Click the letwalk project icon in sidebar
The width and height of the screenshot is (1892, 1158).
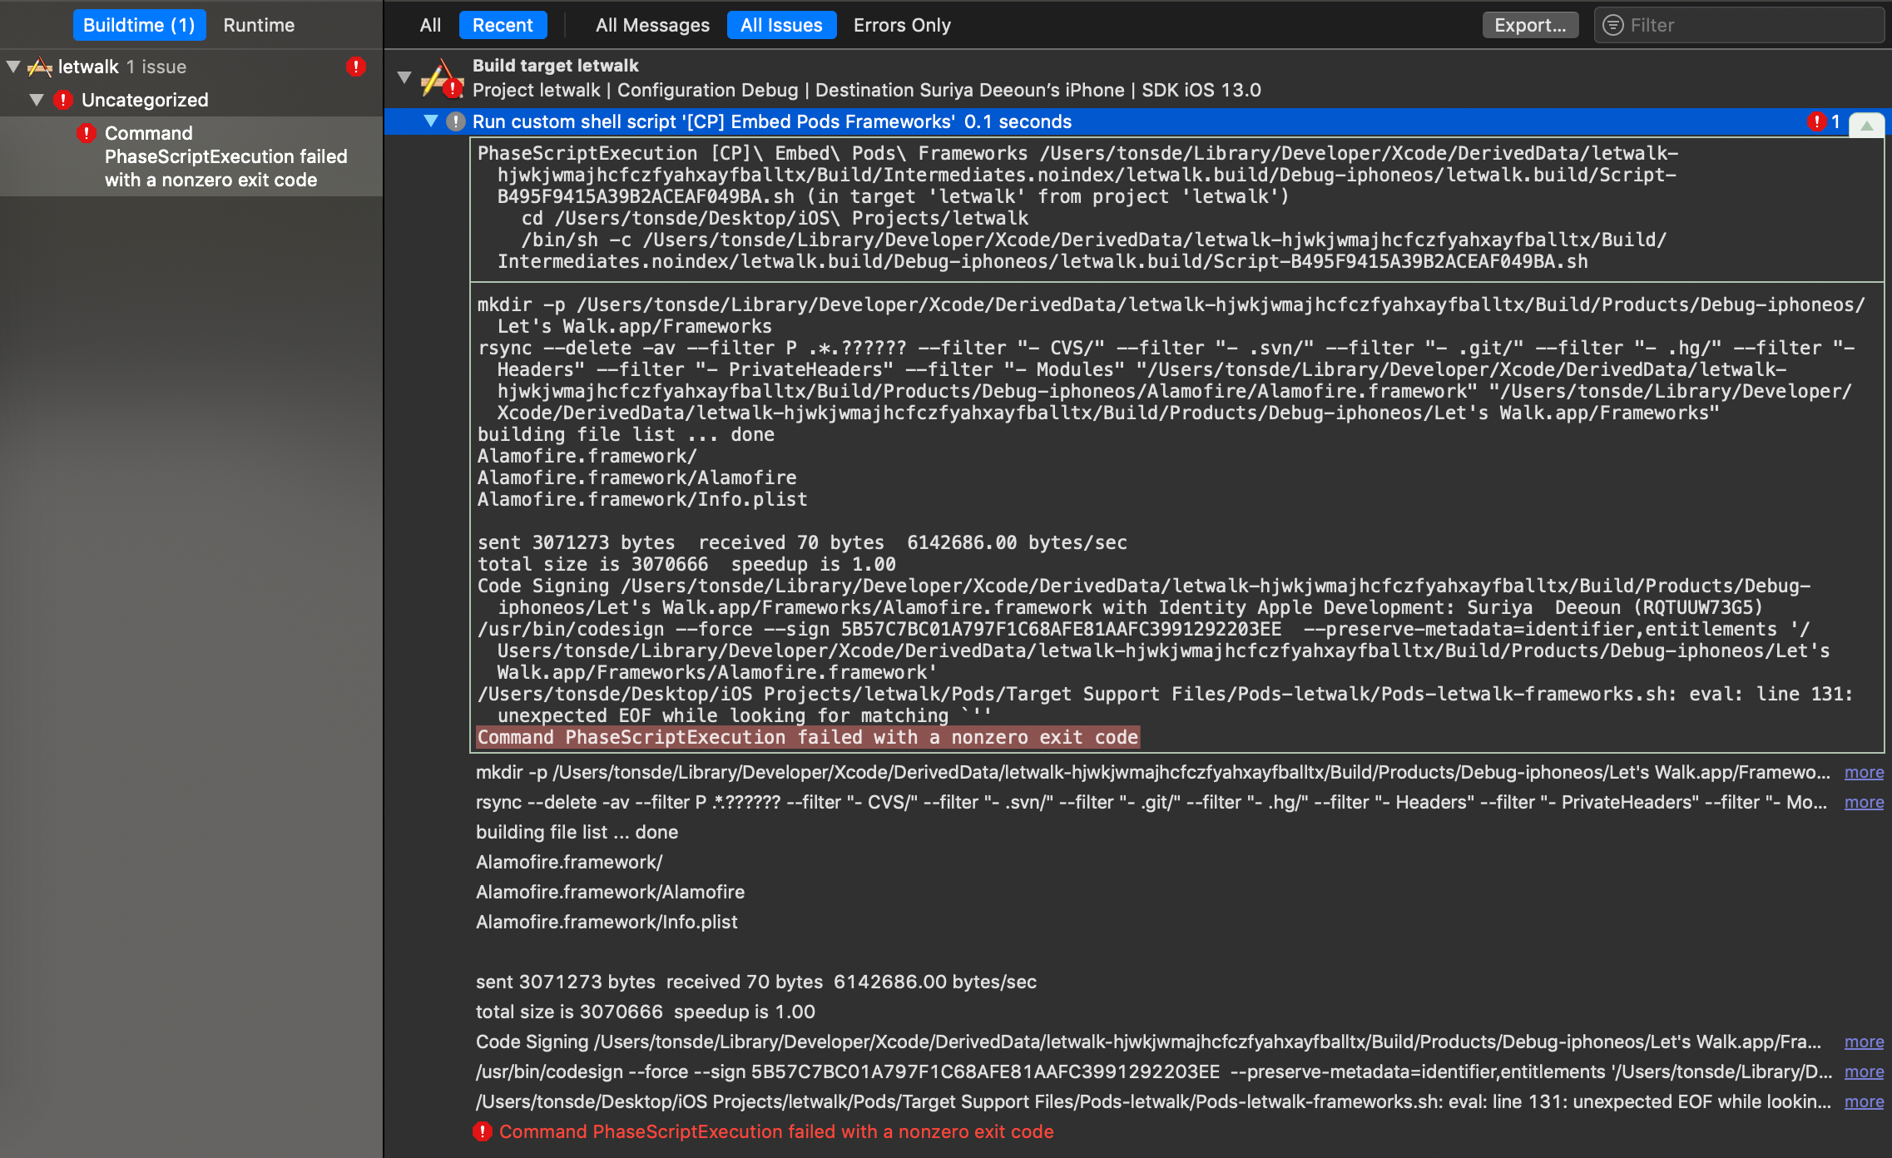[x=39, y=67]
